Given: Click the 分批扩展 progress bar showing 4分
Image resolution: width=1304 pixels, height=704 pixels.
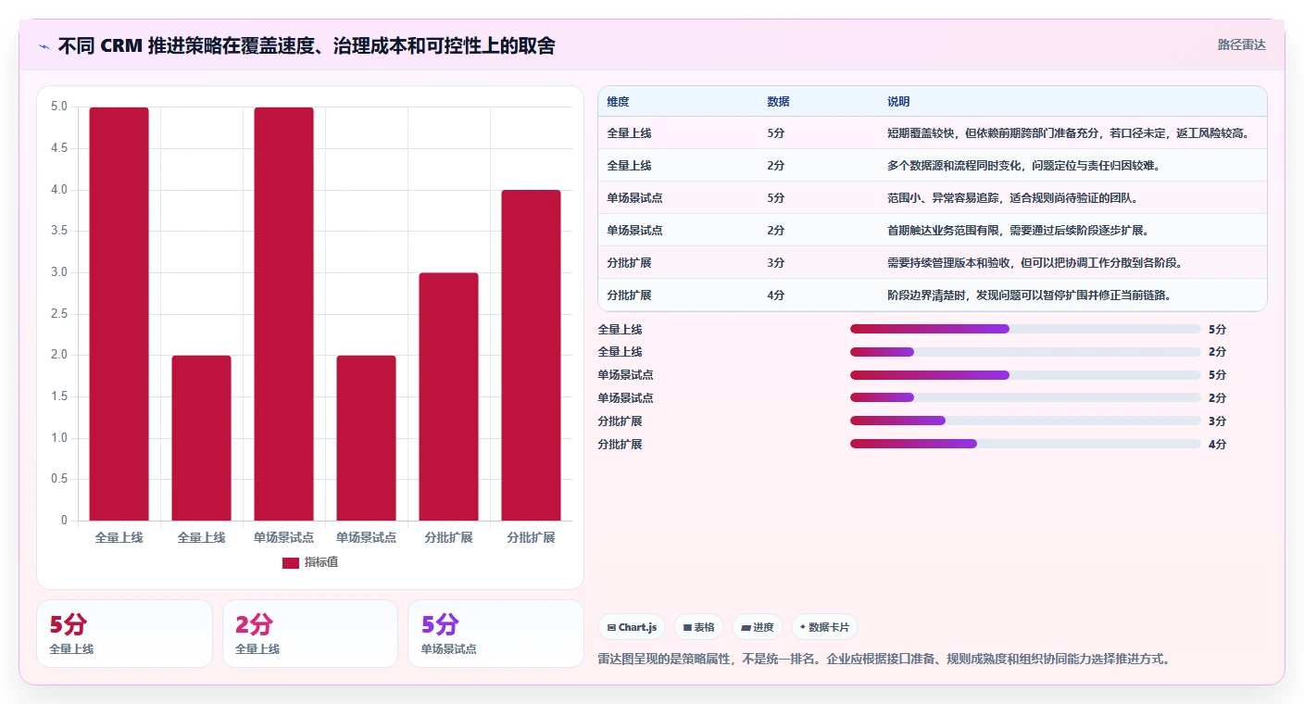Looking at the screenshot, I should [1025, 444].
